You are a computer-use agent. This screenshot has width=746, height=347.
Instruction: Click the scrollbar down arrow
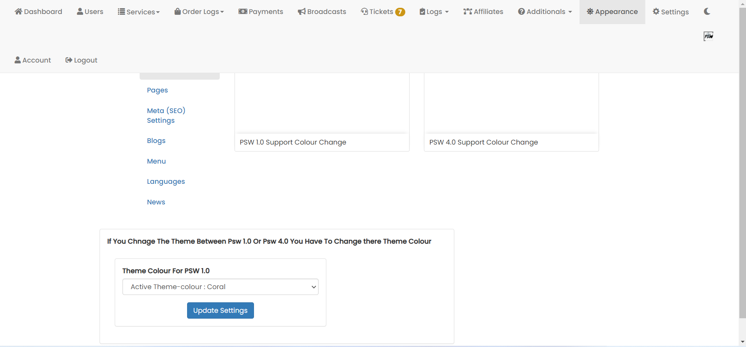(x=742, y=342)
